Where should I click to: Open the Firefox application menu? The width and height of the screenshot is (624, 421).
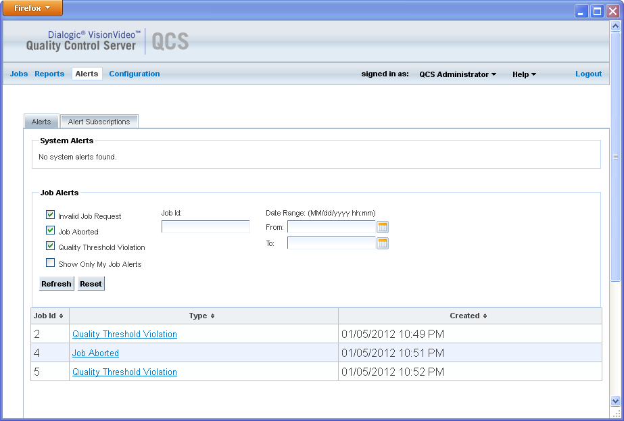32,8
